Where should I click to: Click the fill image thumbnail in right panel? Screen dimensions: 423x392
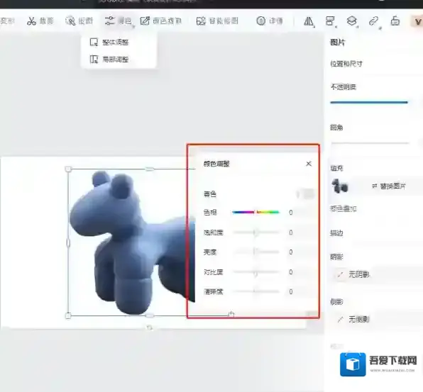click(x=340, y=186)
